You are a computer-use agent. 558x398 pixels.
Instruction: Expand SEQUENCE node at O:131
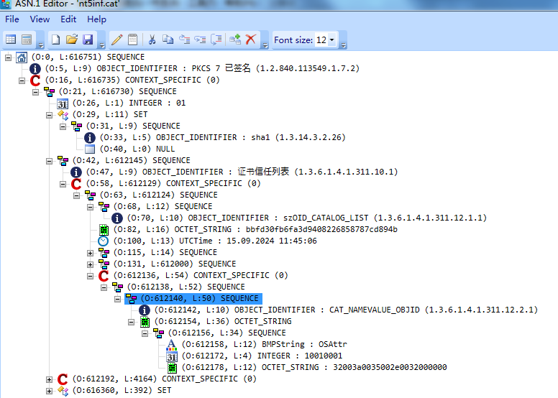click(90, 264)
